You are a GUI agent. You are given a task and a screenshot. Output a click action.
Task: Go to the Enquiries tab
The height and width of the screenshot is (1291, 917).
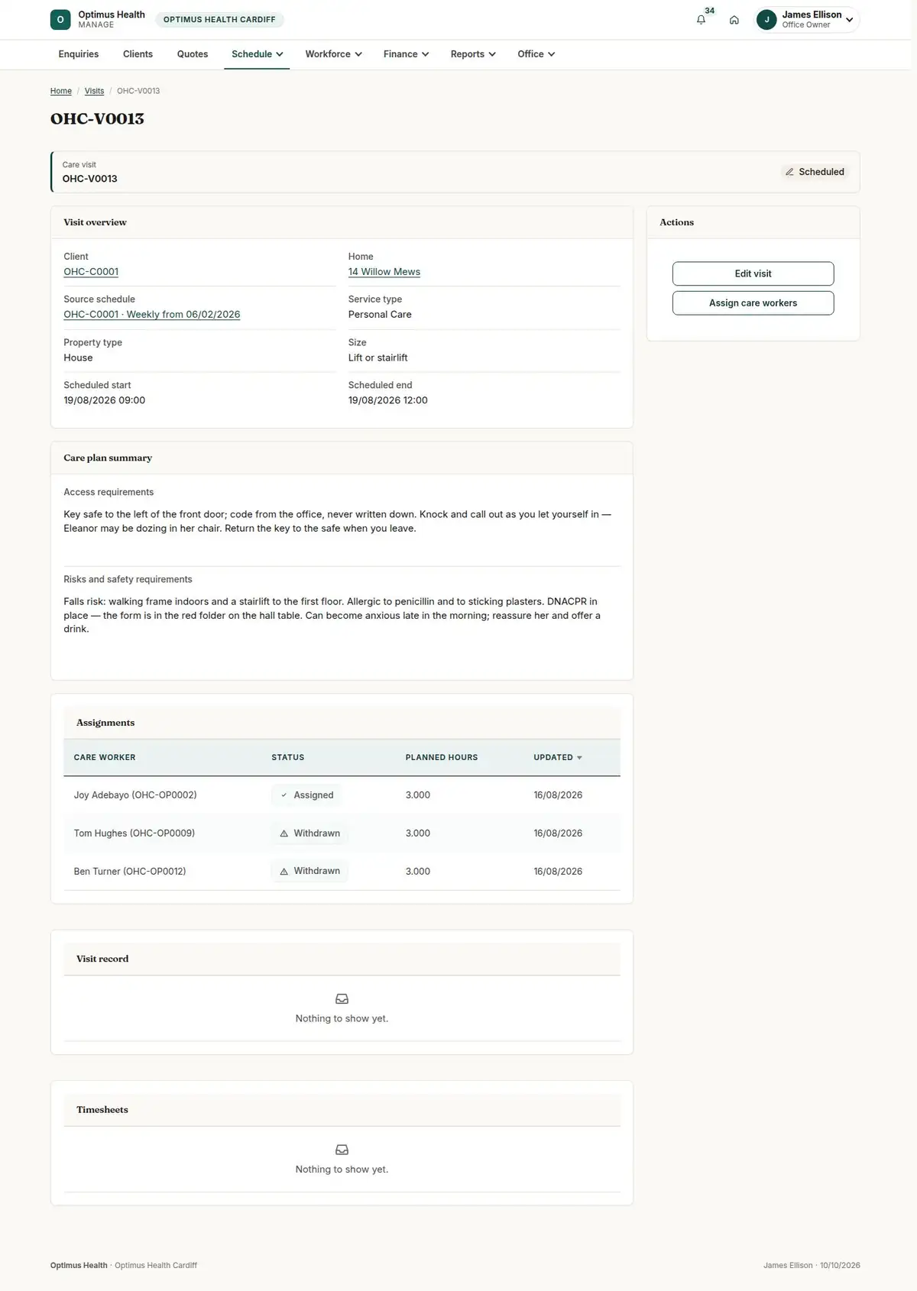coord(79,54)
